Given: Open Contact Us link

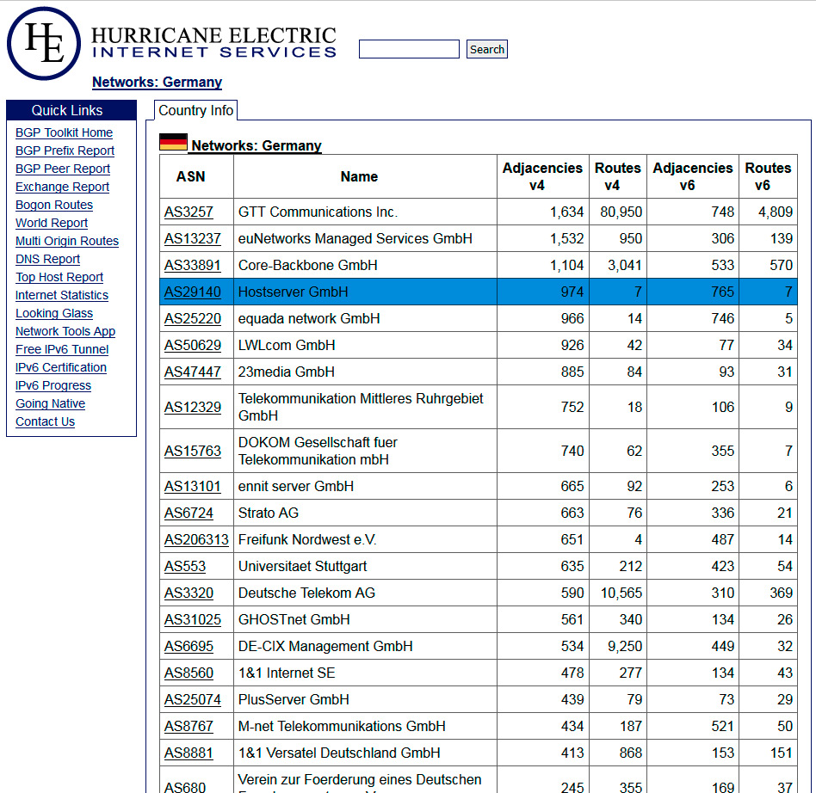Looking at the screenshot, I should 46,421.
